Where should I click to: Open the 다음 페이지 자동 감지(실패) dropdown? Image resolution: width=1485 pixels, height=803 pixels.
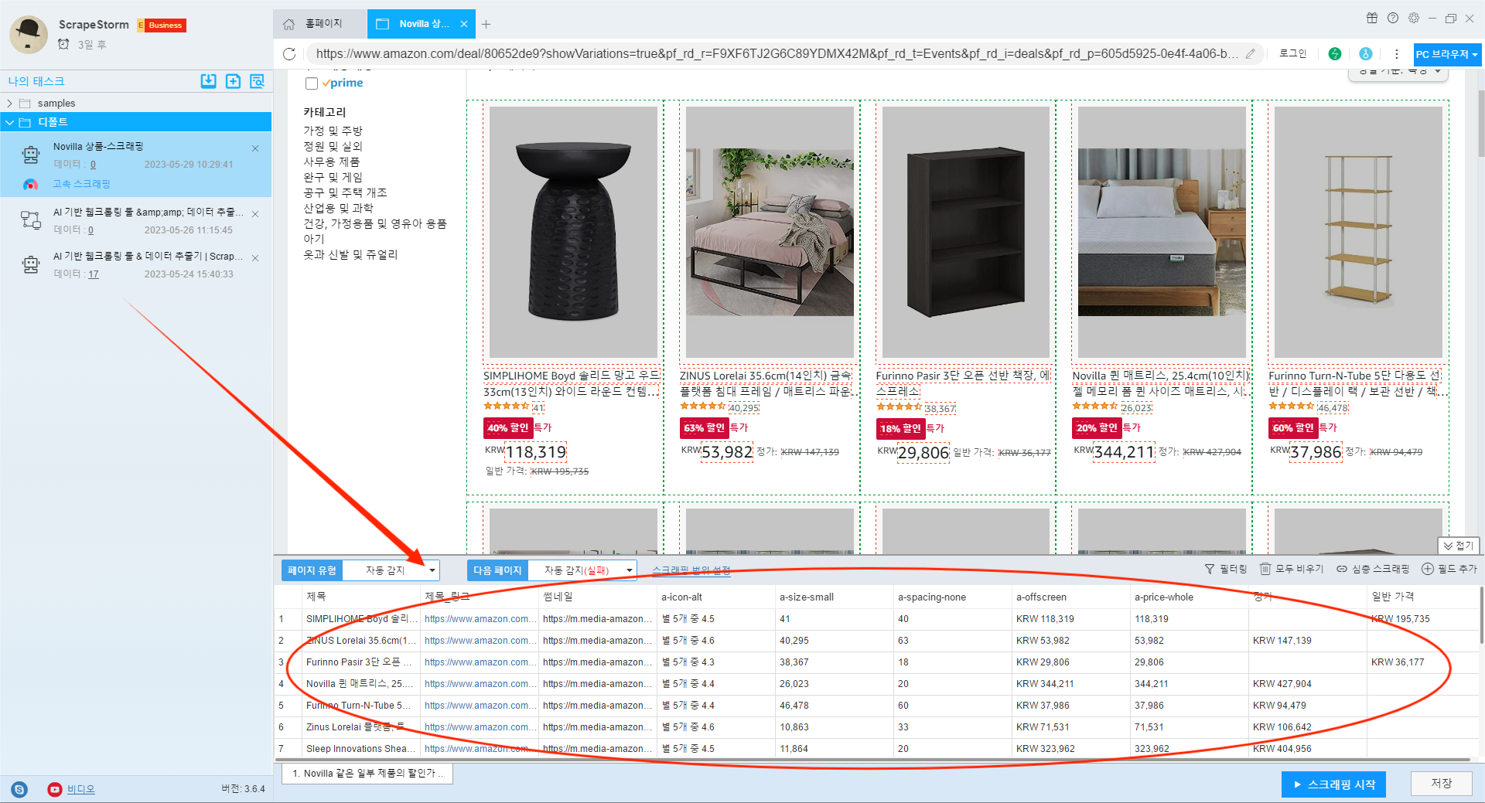point(582,570)
